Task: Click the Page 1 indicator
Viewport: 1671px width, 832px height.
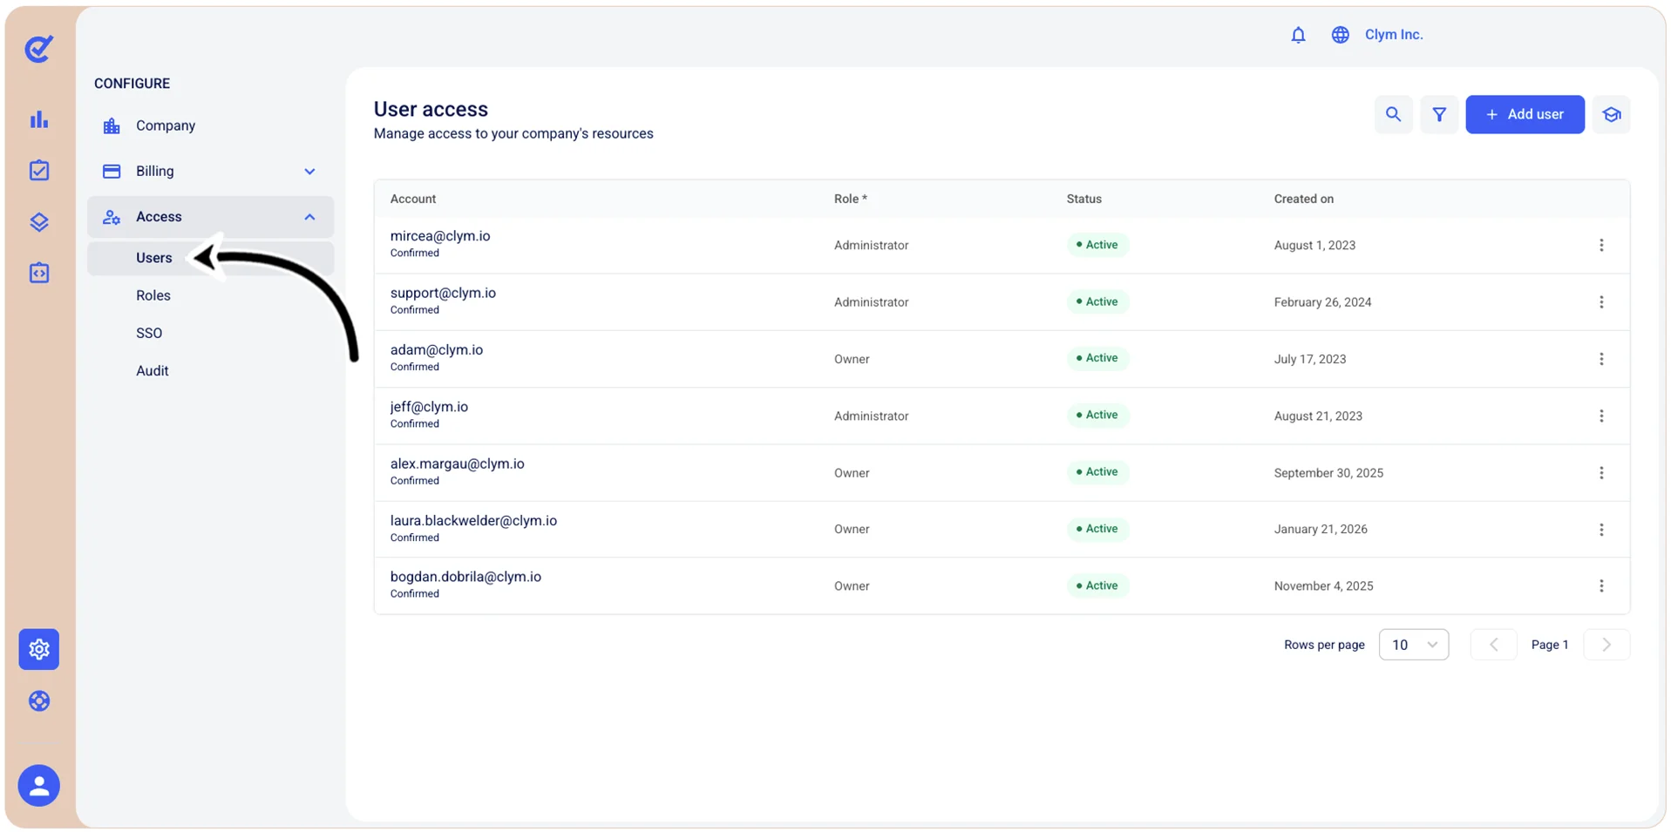Action: [1549, 645]
